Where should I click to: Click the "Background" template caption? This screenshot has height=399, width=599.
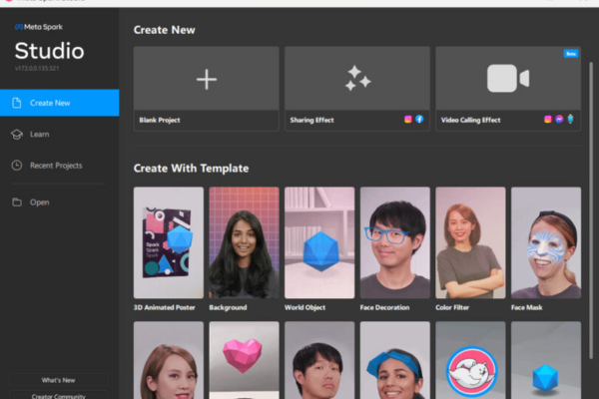228,307
